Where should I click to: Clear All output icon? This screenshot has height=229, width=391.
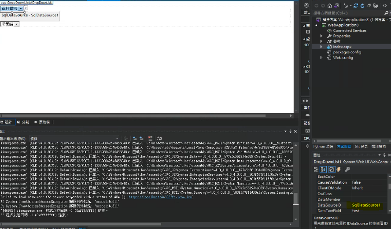tap(150, 138)
